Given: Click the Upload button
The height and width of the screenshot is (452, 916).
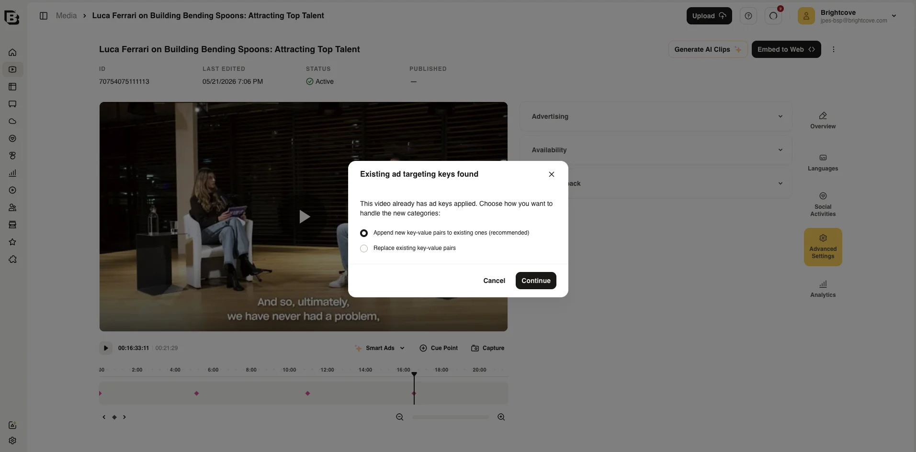Looking at the screenshot, I should pos(709,16).
